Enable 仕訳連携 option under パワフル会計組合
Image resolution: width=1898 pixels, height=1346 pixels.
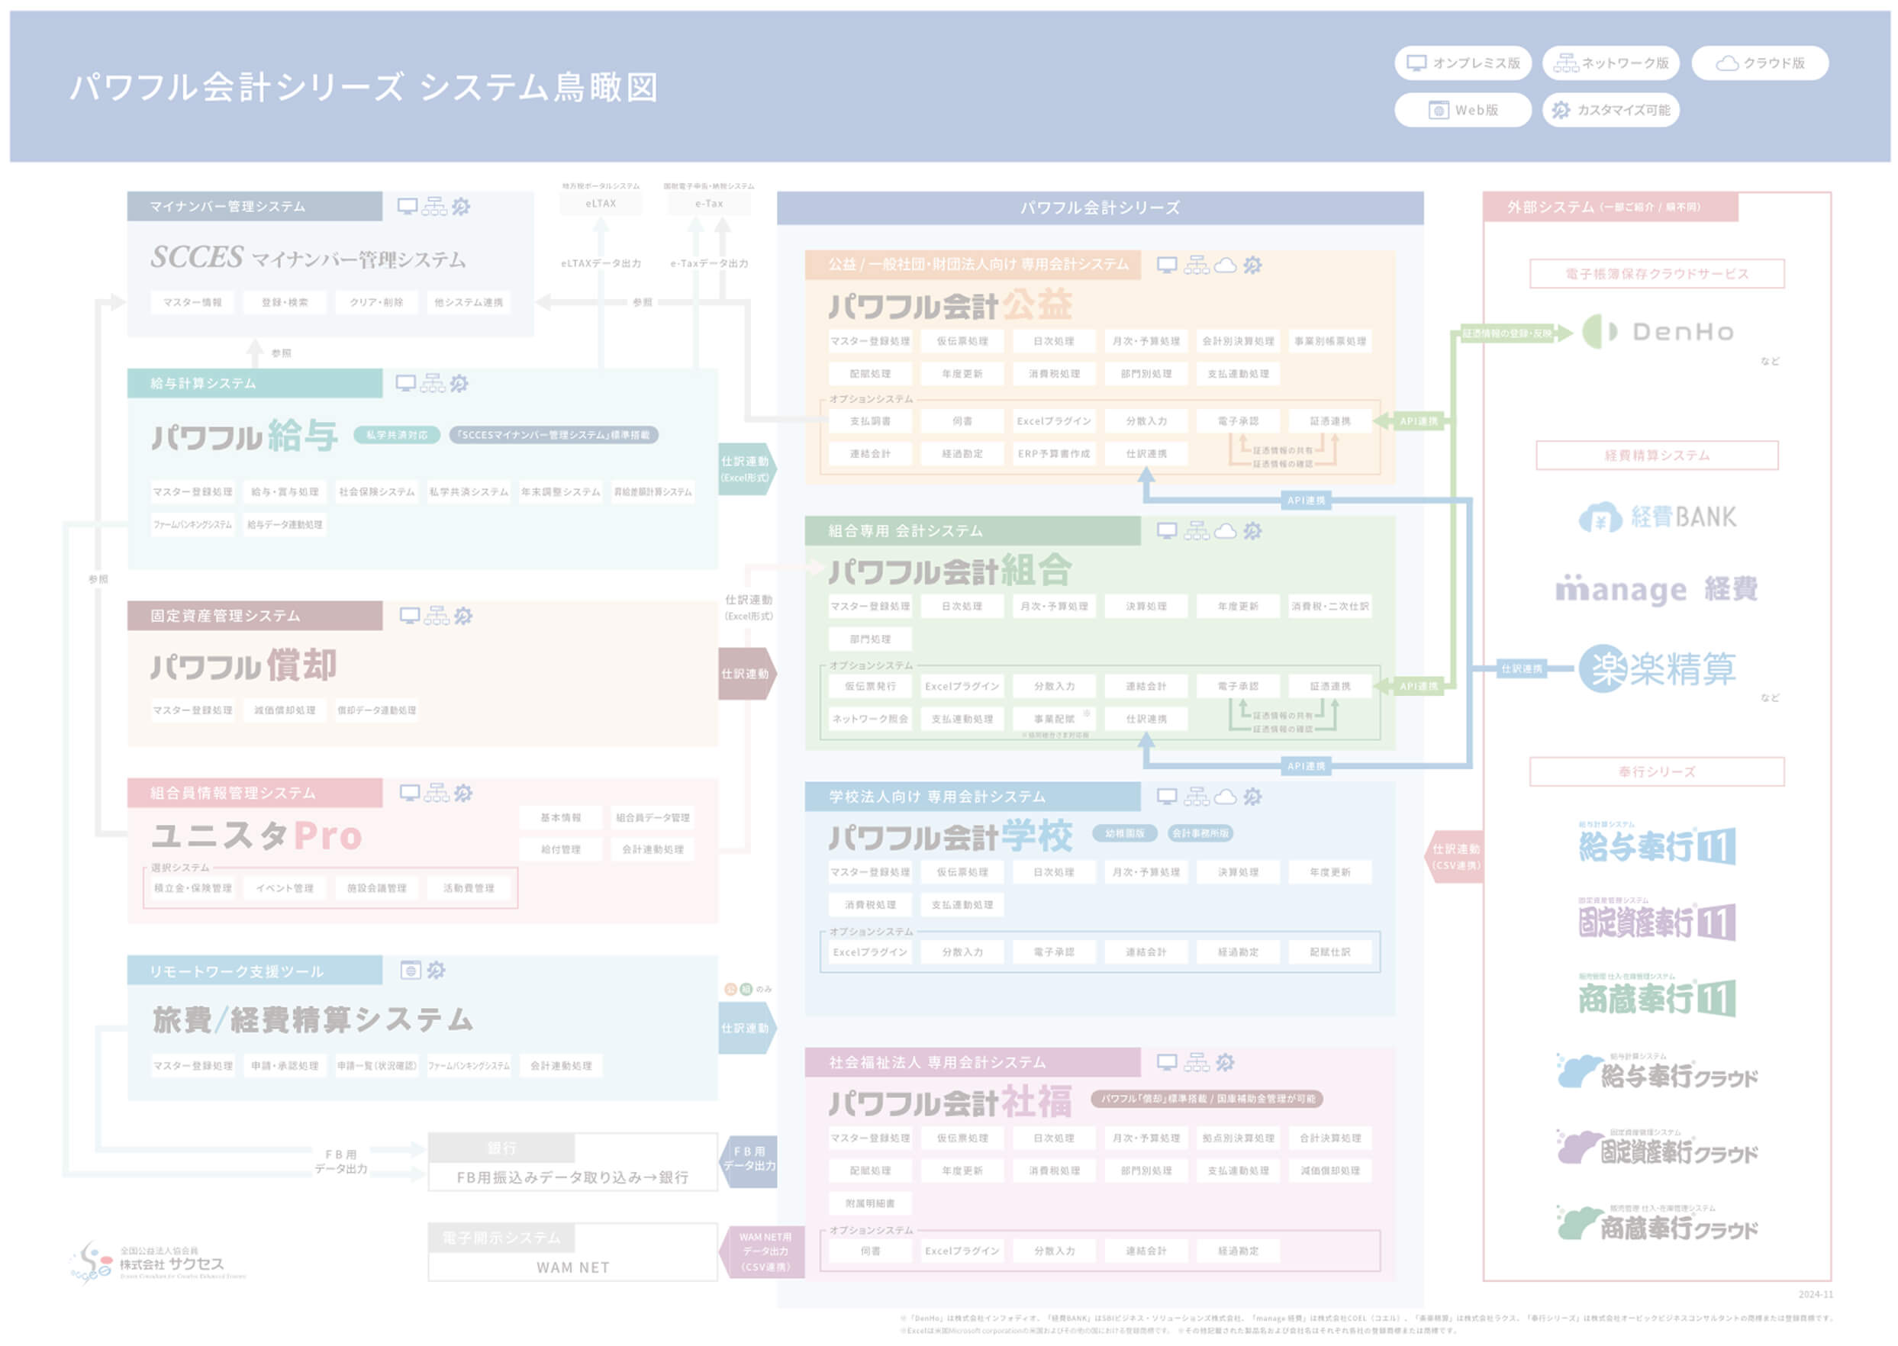1149,718
